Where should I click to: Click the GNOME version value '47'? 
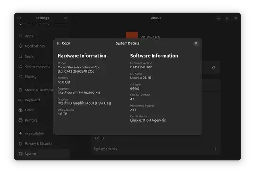point(132,99)
